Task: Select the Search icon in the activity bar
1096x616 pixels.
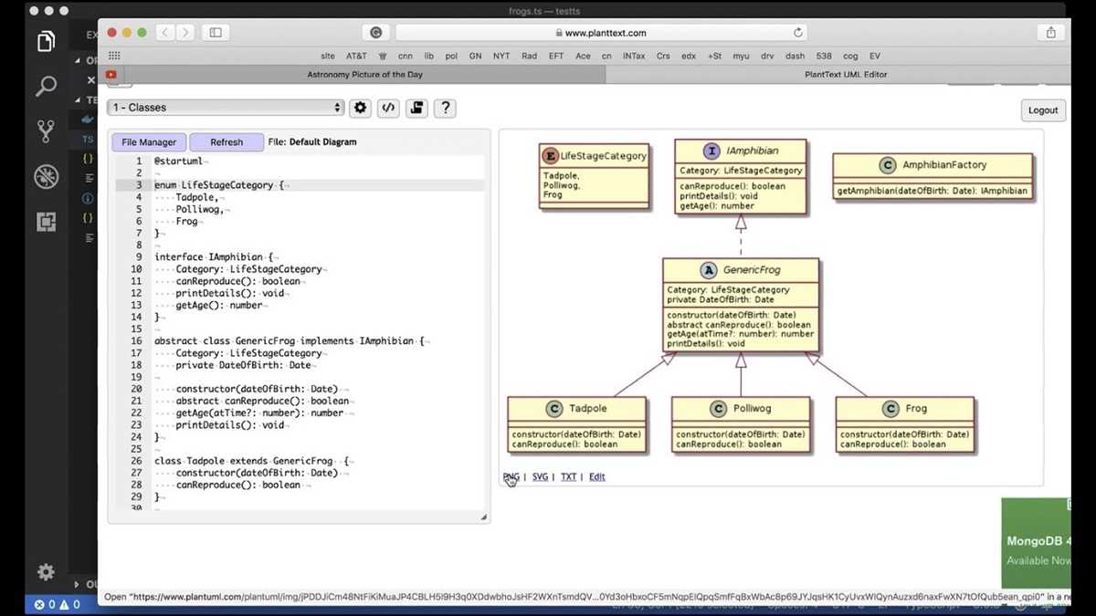Action: (46, 86)
